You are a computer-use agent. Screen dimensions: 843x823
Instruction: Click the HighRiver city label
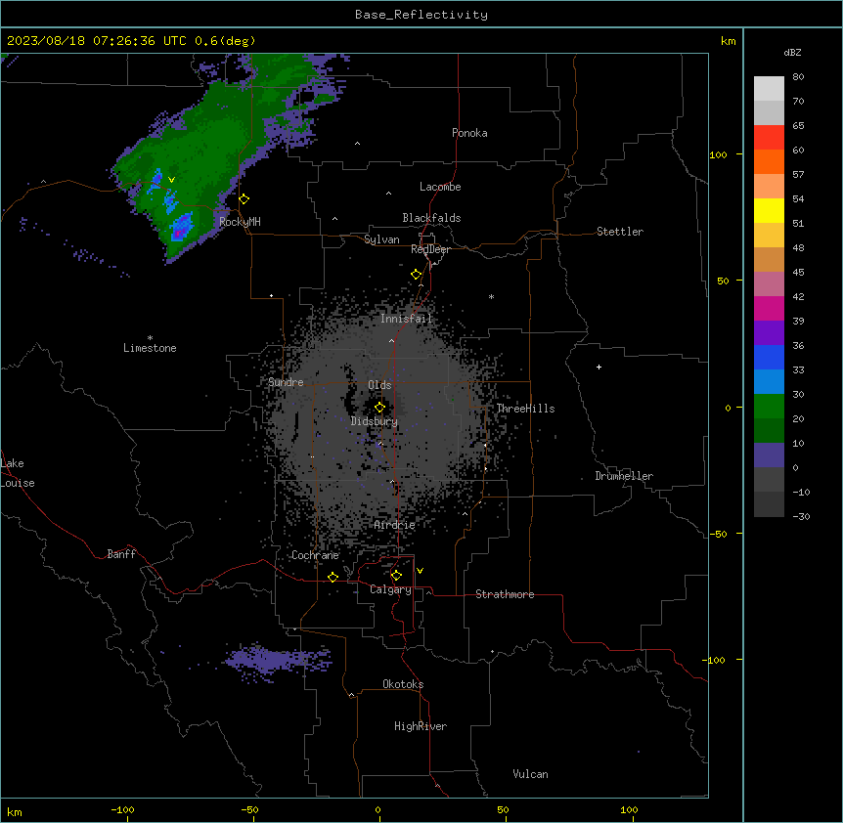[x=421, y=726]
